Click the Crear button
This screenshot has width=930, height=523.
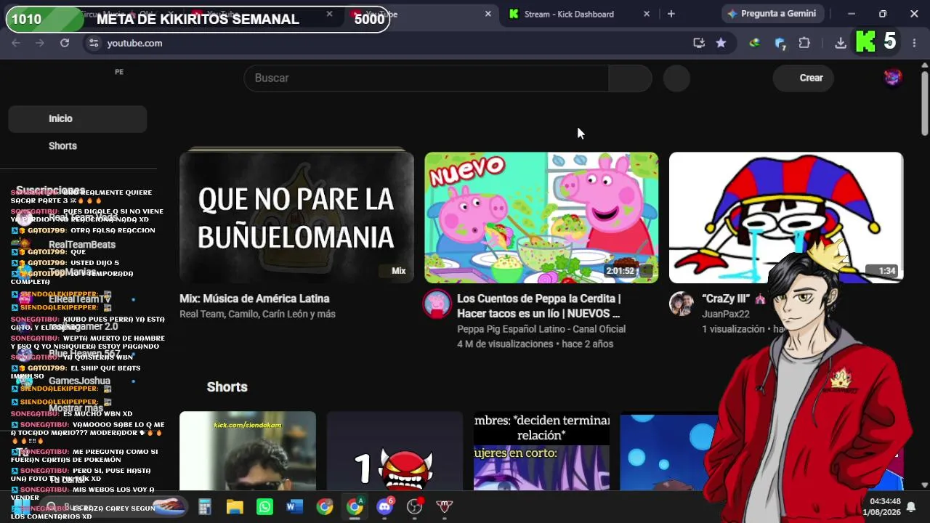click(804, 78)
